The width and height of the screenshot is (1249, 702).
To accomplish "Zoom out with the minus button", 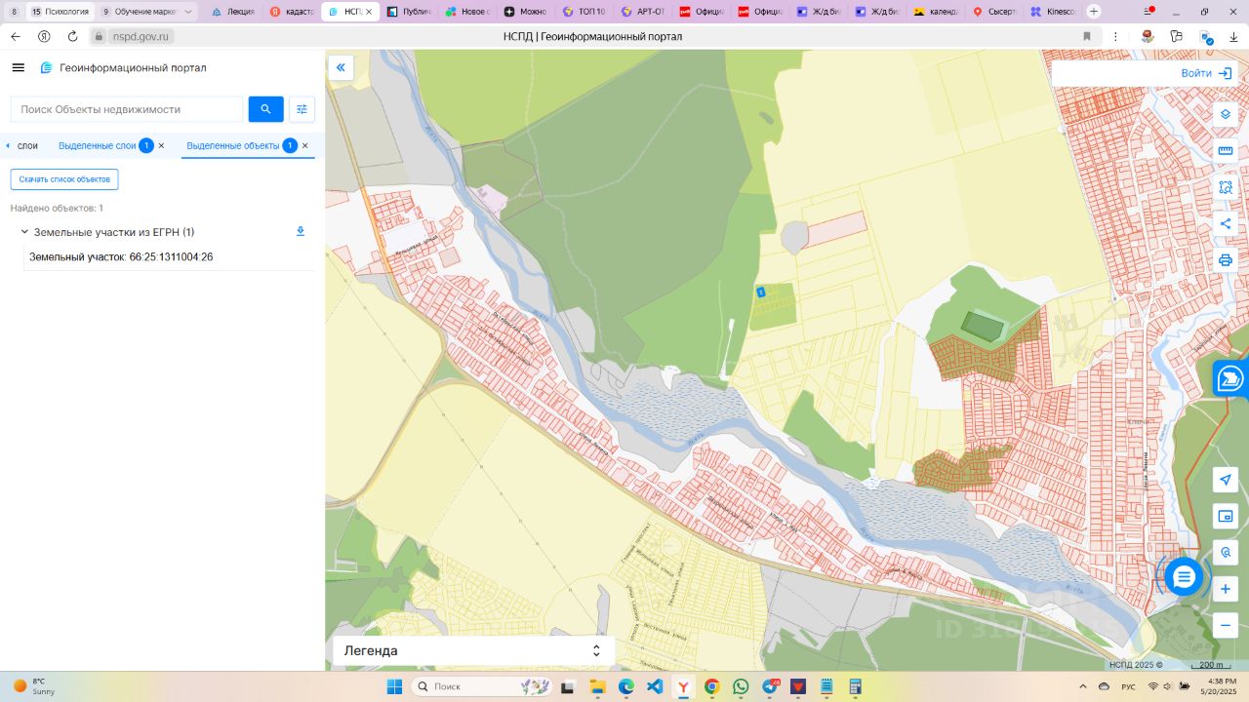I will coord(1226,625).
